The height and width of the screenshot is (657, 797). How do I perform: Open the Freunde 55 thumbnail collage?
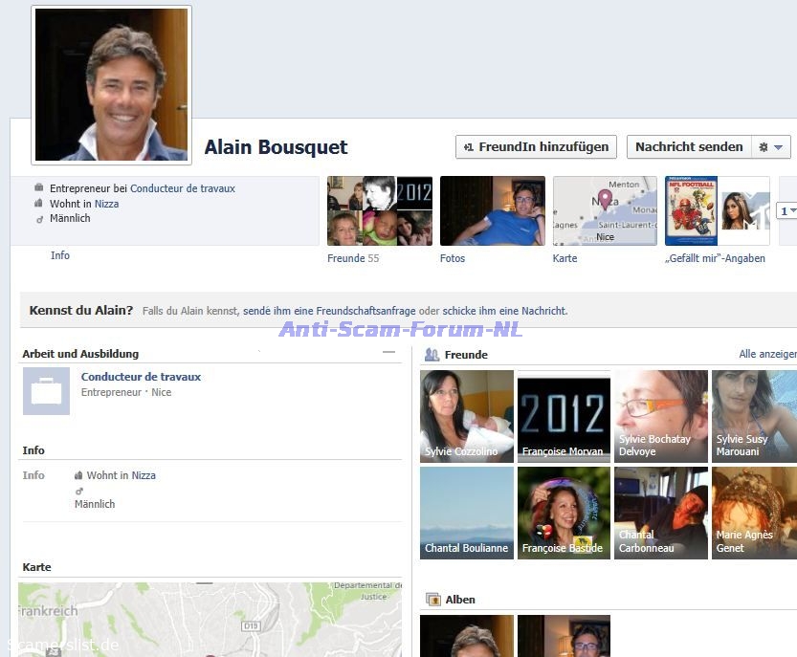(x=379, y=210)
